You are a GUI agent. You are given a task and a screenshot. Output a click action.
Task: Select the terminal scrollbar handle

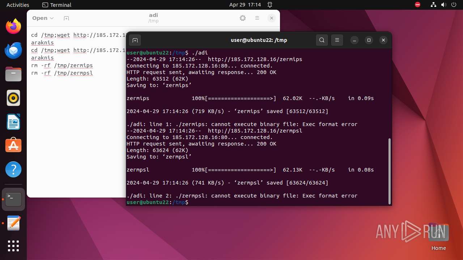390,171
